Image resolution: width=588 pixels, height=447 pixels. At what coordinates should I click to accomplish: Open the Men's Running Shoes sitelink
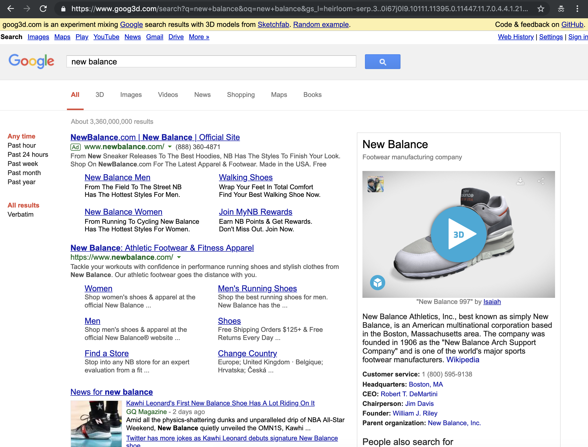(x=257, y=289)
